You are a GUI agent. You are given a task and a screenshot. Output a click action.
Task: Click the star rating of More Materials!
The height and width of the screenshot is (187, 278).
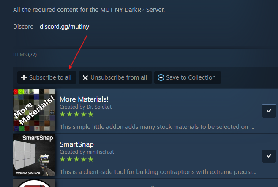[x=76, y=115]
